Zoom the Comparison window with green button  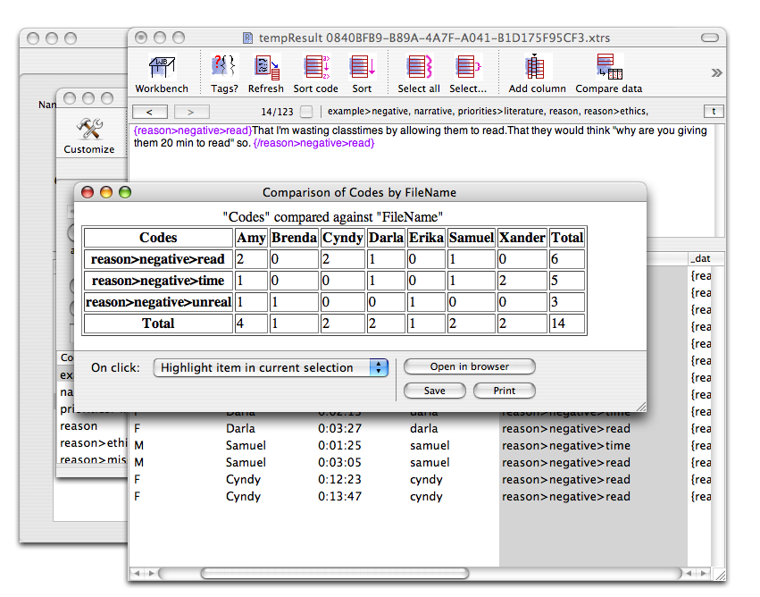[125, 192]
